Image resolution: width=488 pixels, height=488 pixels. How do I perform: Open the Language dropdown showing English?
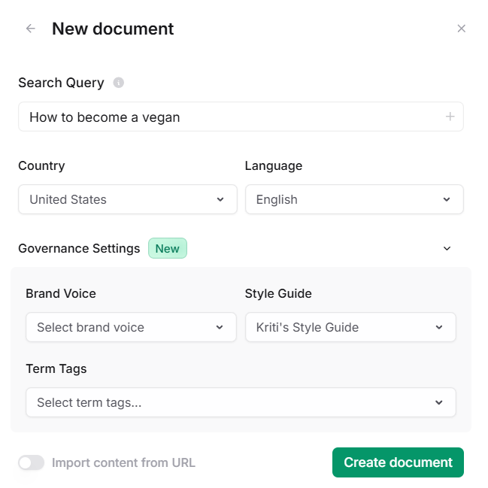(354, 199)
